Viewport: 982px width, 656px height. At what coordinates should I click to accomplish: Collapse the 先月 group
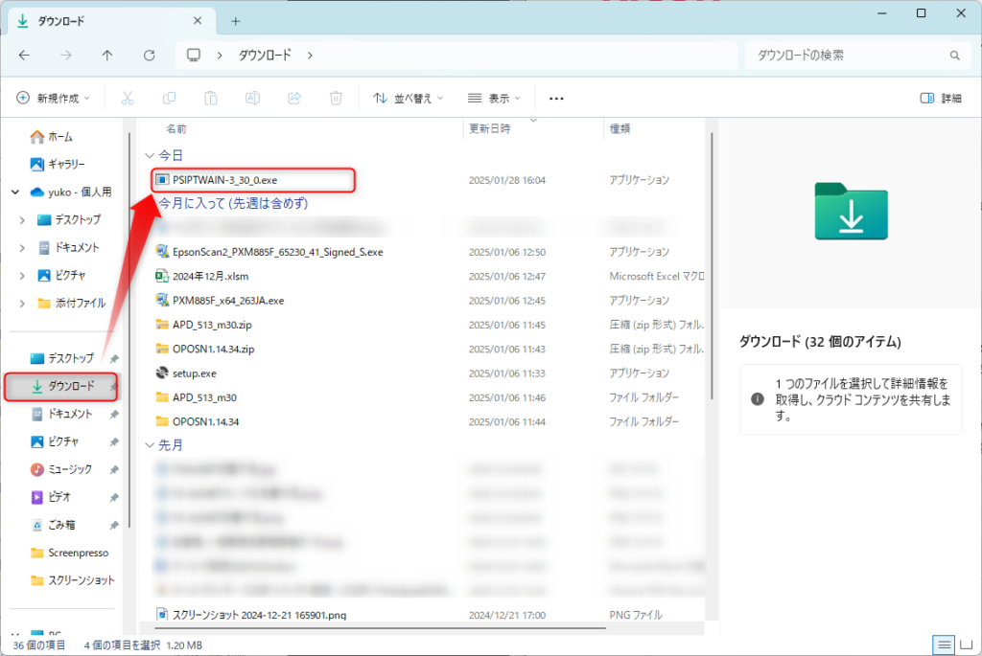[150, 445]
